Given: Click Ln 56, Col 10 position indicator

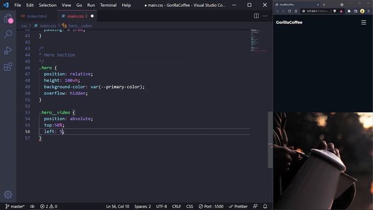Looking at the screenshot, I should click(118, 206).
